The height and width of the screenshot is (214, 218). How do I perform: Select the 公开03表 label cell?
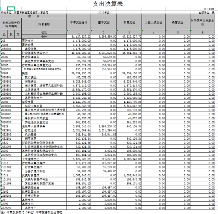pos(209,9)
